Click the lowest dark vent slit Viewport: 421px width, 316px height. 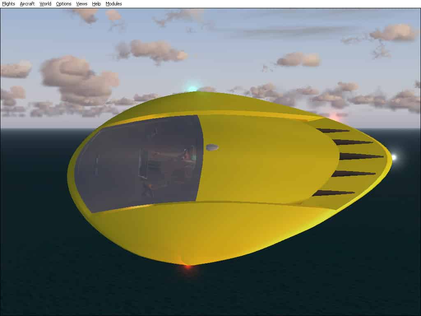(x=333, y=193)
